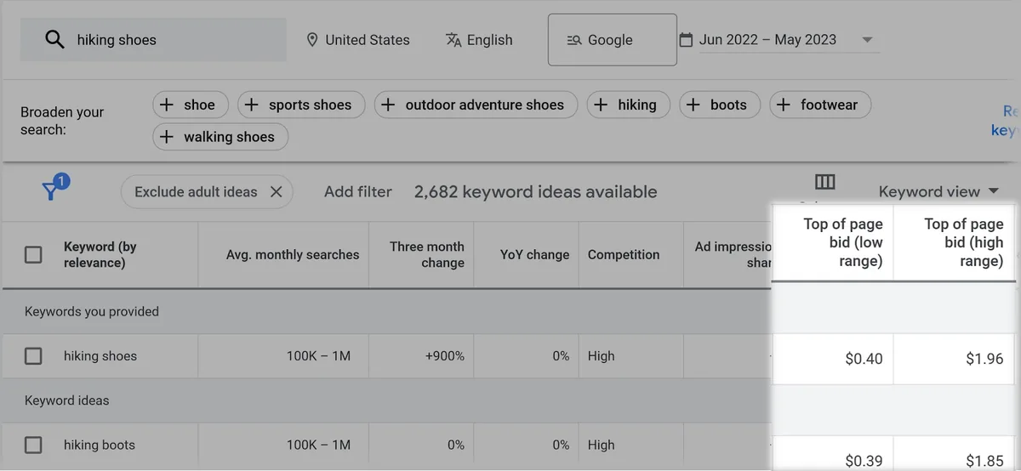
Task: Click the Jun 2022 – May 2023 date text
Action: pyautogui.click(x=767, y=40)
